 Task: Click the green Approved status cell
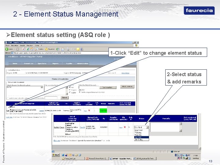(x=103, y=111)
